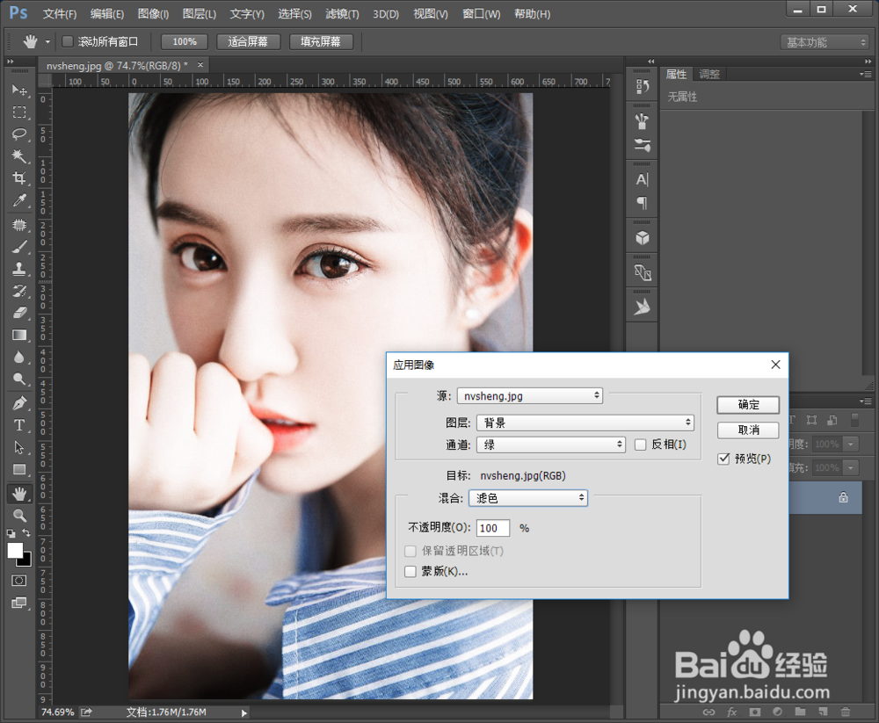Enable the Mask checkbox

(410, 572)
